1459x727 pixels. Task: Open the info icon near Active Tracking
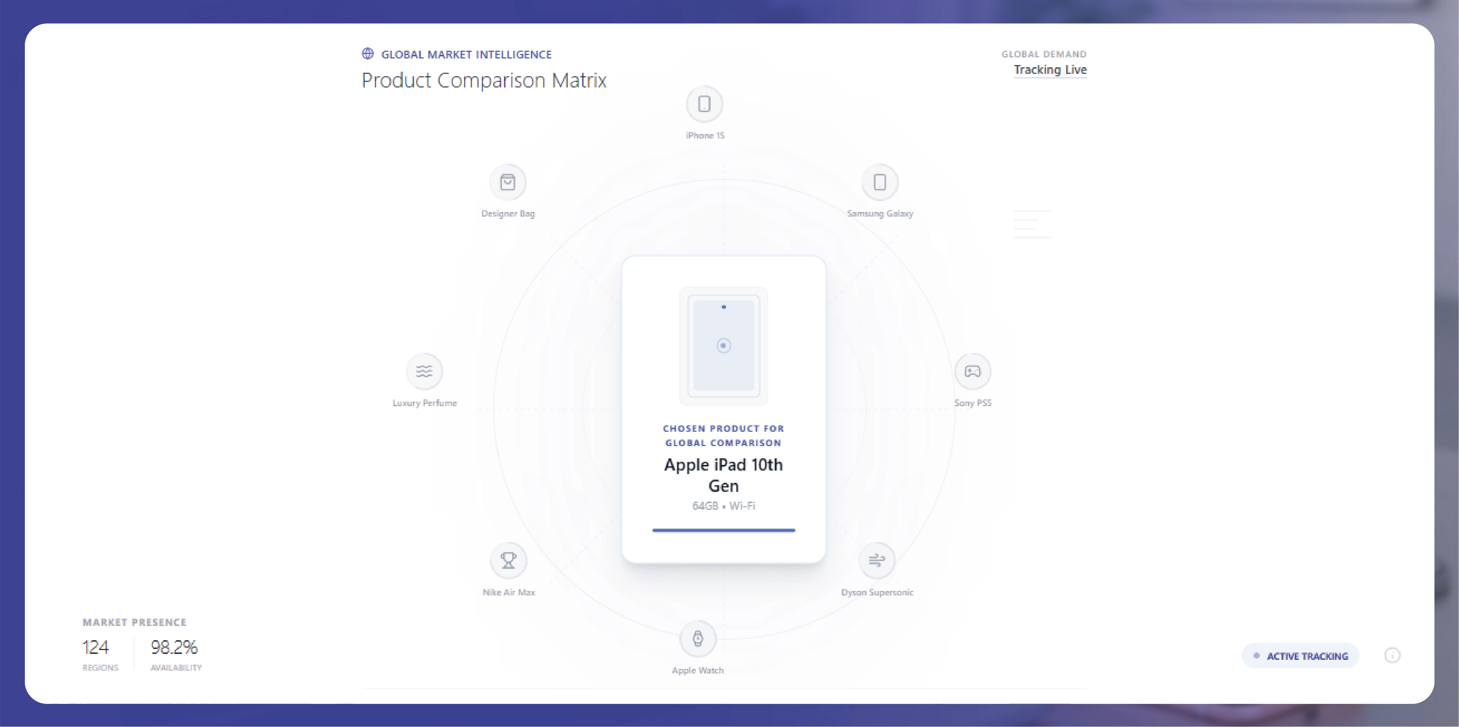1393,656
